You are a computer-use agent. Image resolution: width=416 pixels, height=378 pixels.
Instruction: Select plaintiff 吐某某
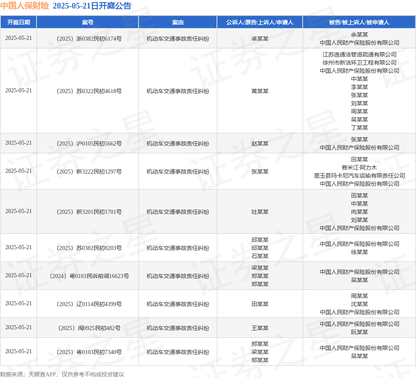pyautogui.click(x=260, y=212)
